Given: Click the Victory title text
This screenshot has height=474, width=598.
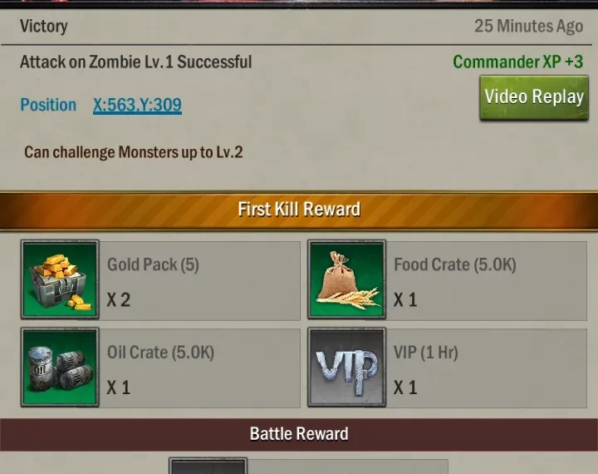Looking at the screenshot, I should coord(44,27).
